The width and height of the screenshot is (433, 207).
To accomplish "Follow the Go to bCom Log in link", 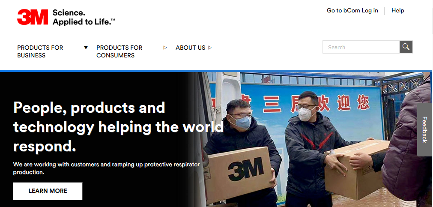I will pos(352,11).
